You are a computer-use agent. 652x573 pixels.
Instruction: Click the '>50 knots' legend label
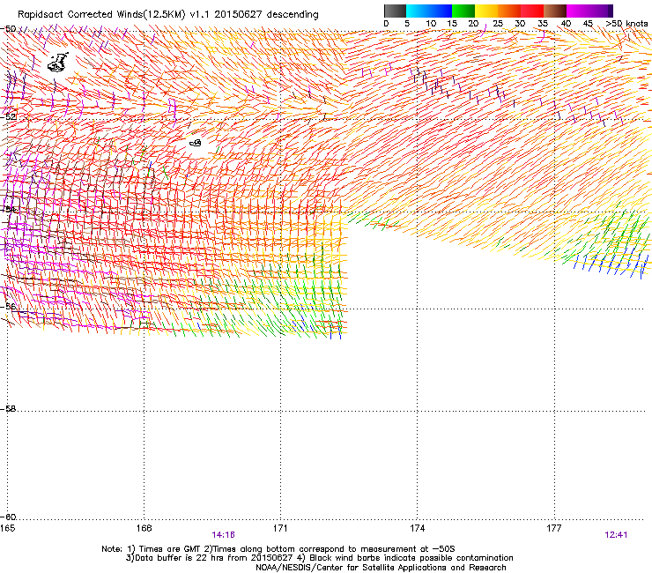tap(627, 24)
